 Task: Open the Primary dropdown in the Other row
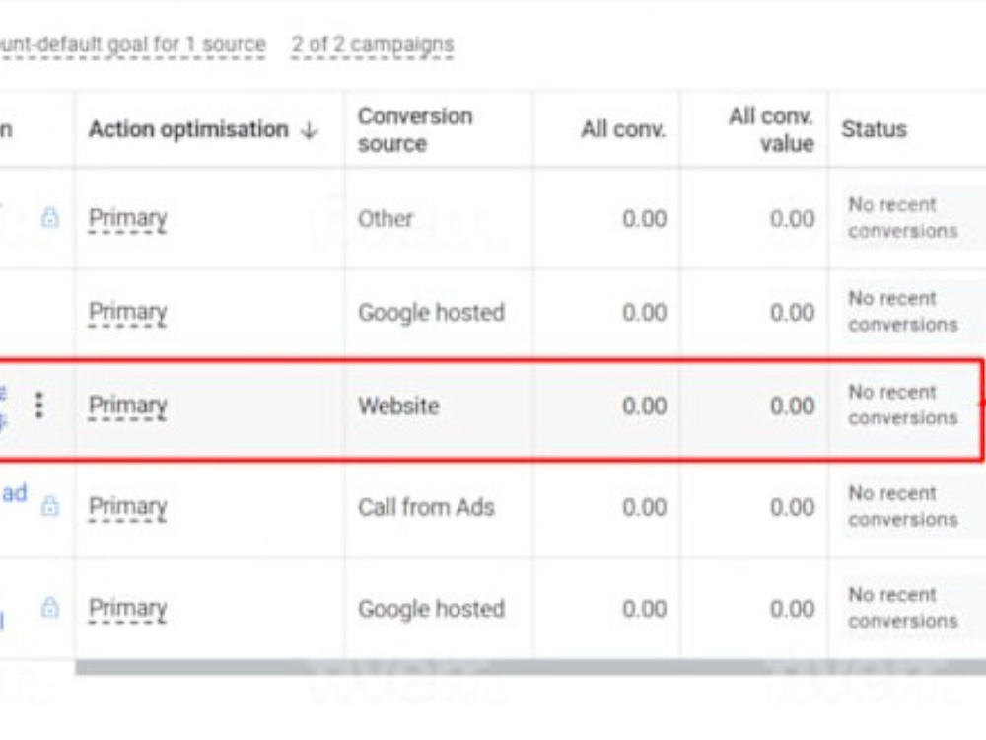point(127,219)
